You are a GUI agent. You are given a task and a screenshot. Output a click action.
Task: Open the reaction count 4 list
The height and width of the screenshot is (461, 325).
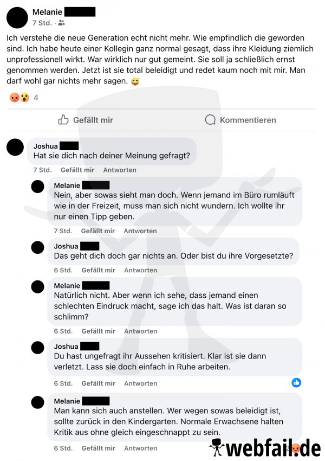click(x=36, y=98)
